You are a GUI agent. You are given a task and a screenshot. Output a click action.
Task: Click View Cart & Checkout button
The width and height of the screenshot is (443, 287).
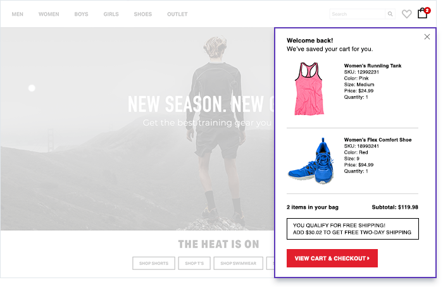(332, 258)
